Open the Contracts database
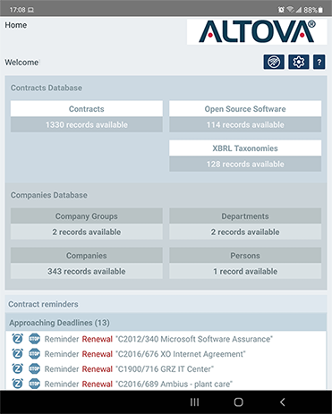 (87, 108)
